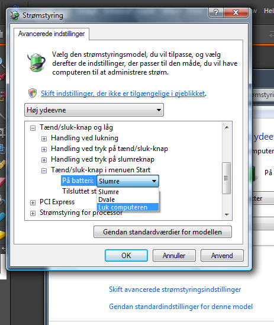This screenshot has height=325, width=274.
Task: Click the Anvend button
Action: point(222,256)
